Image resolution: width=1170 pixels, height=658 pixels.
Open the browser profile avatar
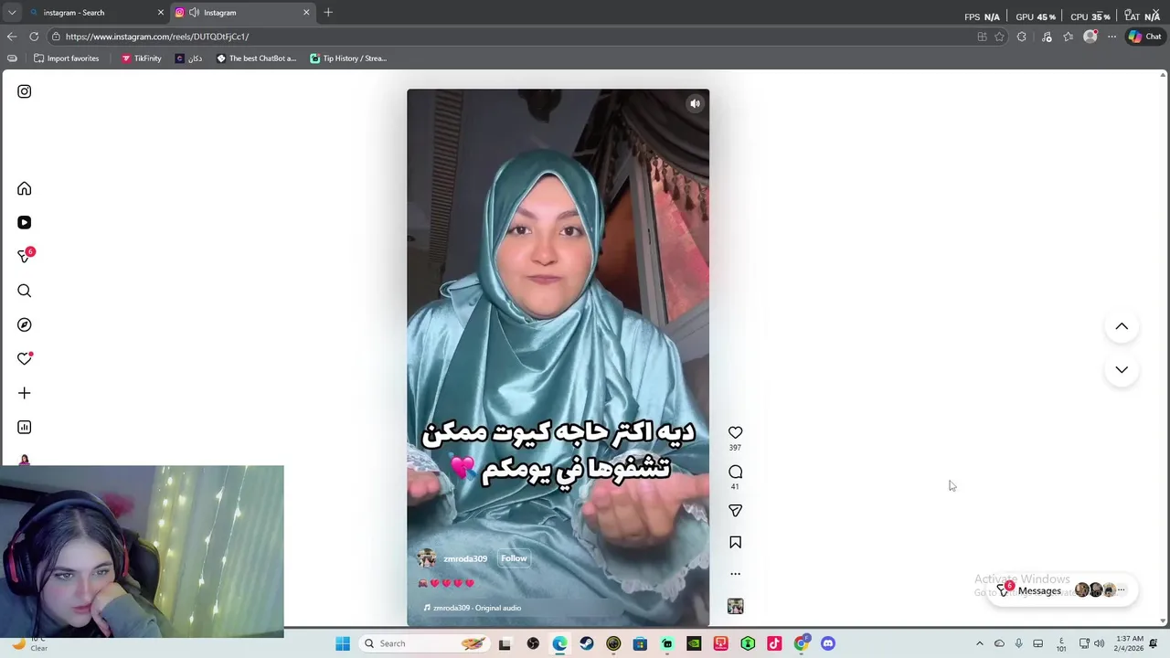[1090, 37]
